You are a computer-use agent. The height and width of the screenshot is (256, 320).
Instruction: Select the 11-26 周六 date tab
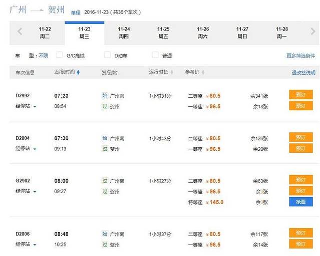pos(203,32)
